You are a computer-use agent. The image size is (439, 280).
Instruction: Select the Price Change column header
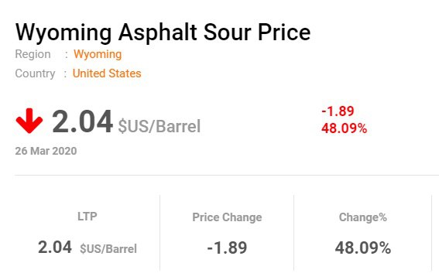tap(227, 217)
